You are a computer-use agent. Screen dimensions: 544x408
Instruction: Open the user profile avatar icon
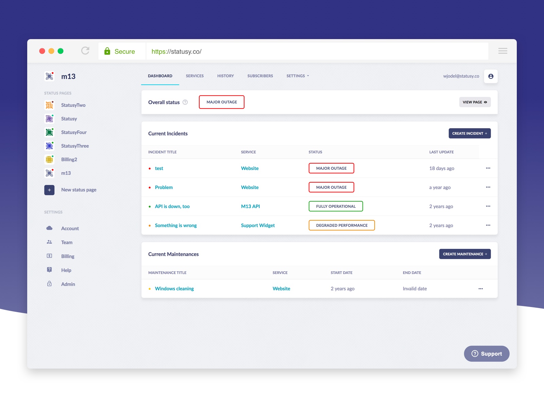point(491,76)
